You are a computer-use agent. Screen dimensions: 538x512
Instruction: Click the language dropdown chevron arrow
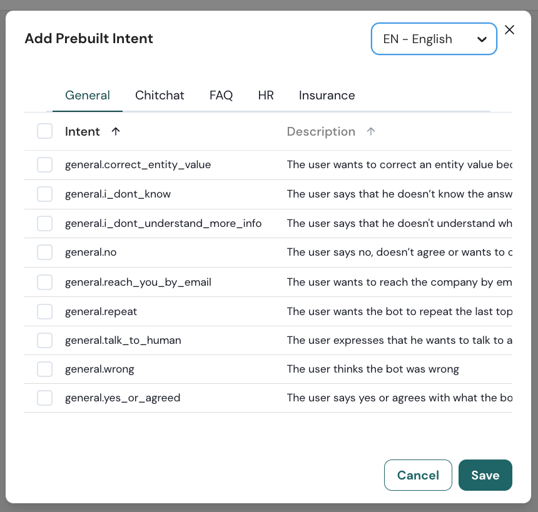[x=482, y=39]
